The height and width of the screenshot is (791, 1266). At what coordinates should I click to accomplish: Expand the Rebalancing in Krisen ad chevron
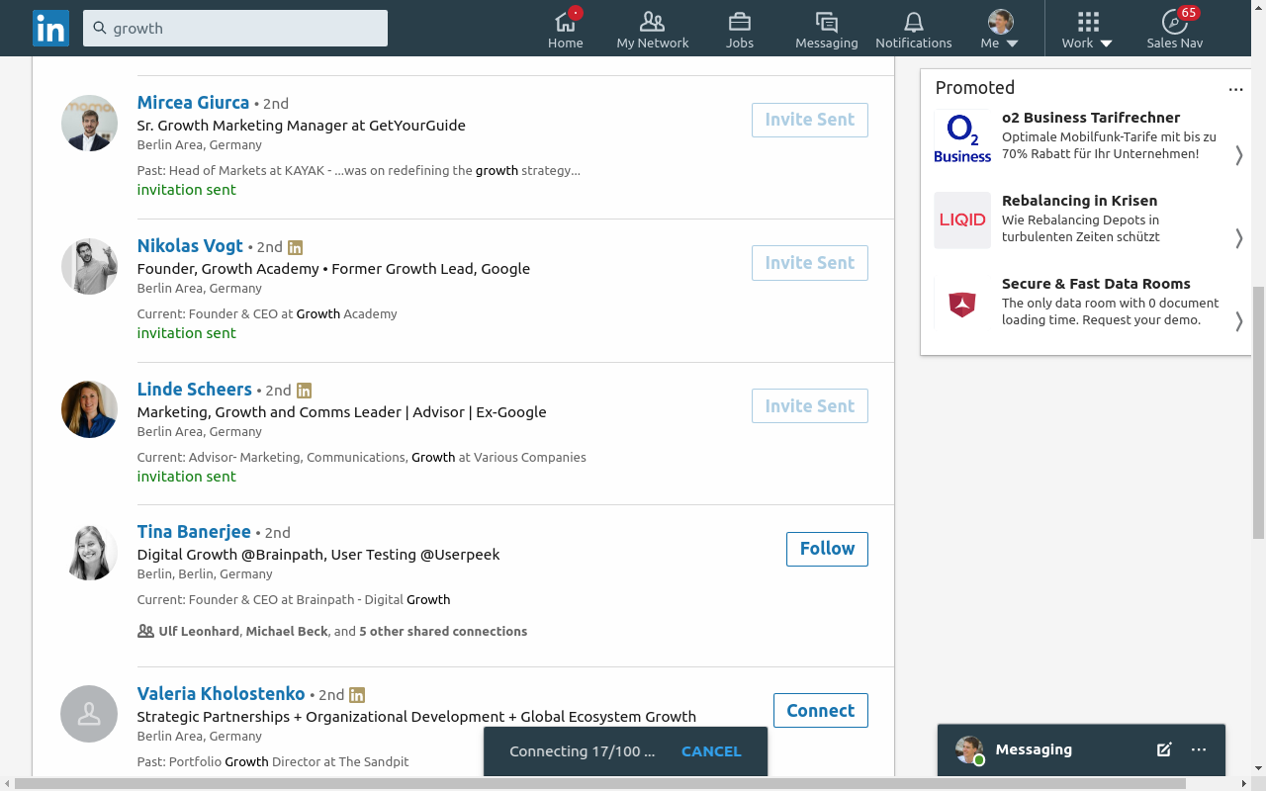1238,238
